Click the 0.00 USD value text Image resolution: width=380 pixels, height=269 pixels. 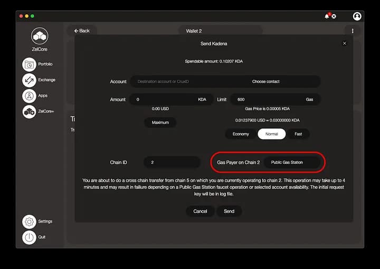160,108
